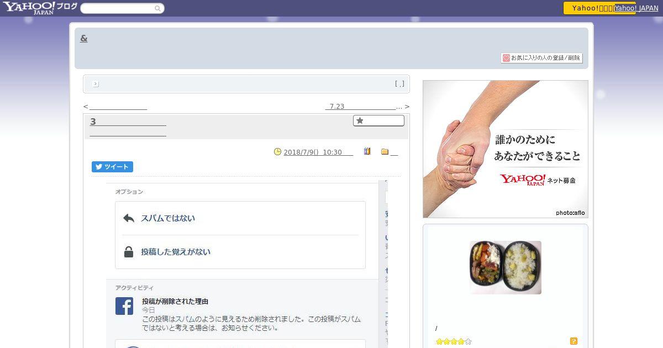Viewport: 663px width, 348px height.
Task: Click the favorite registration button with heart icon
Action: click(x=541, y=57)
